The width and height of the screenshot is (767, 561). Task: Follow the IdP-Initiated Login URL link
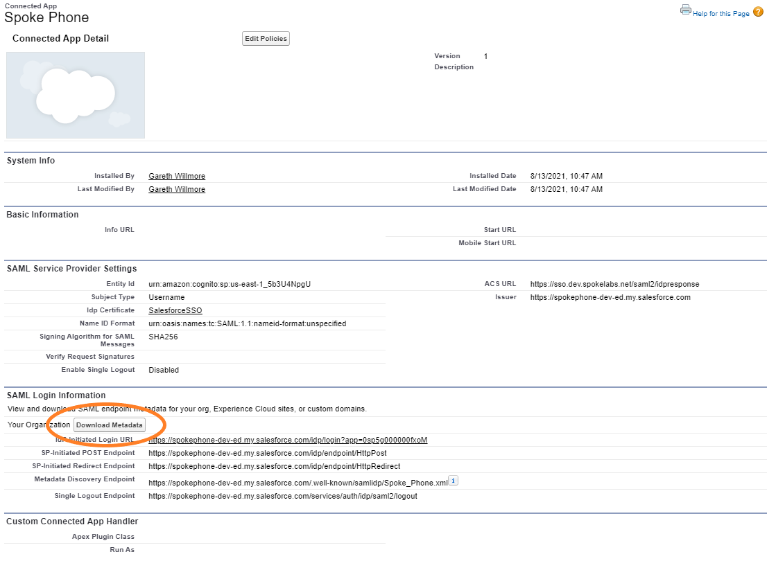288,440
